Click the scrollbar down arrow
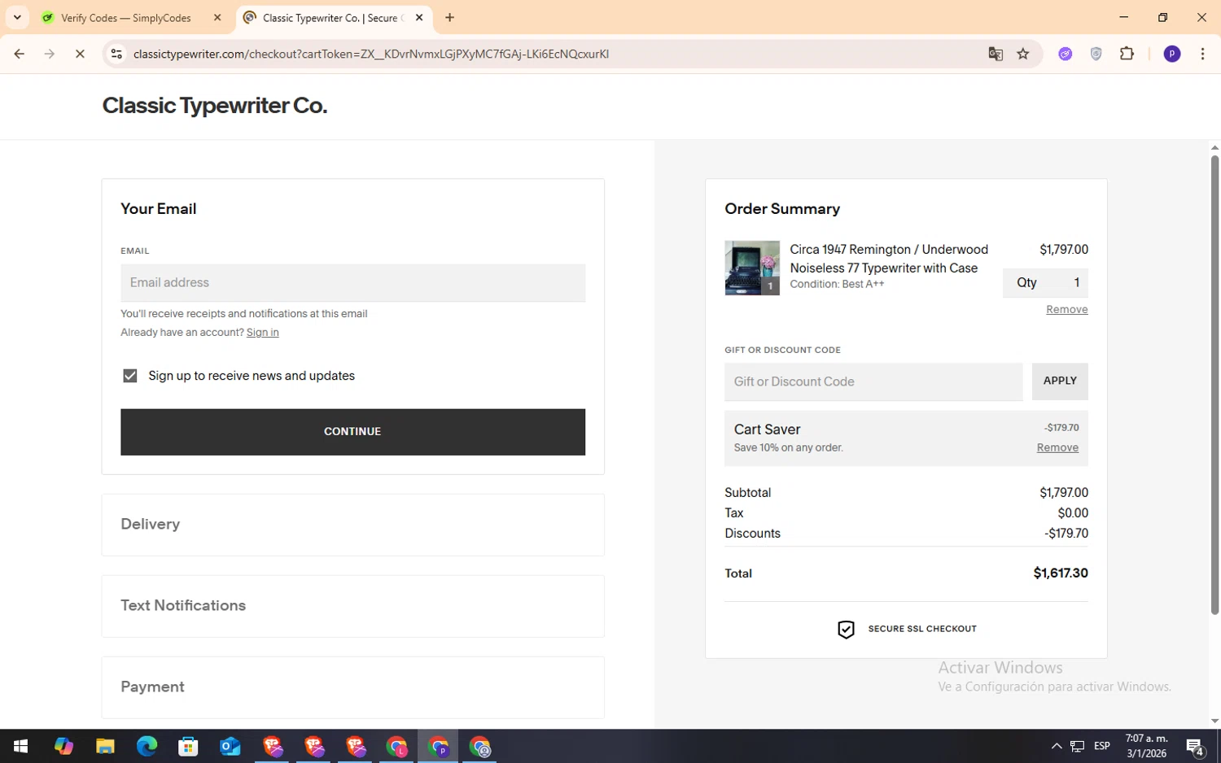 pyautogui.click(x=1214, y=721)
